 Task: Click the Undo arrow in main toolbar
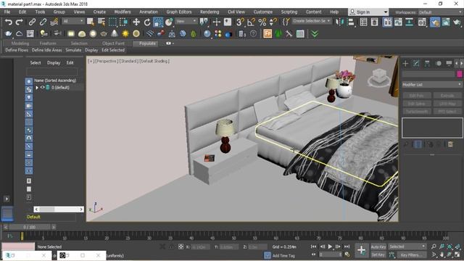pos(9,22)
